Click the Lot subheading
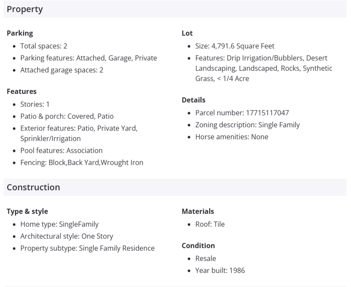 point(187,33)
